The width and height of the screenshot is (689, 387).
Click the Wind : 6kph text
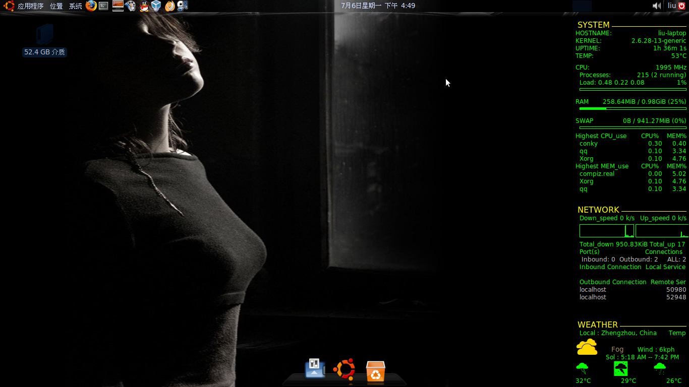tap(656, 349)
